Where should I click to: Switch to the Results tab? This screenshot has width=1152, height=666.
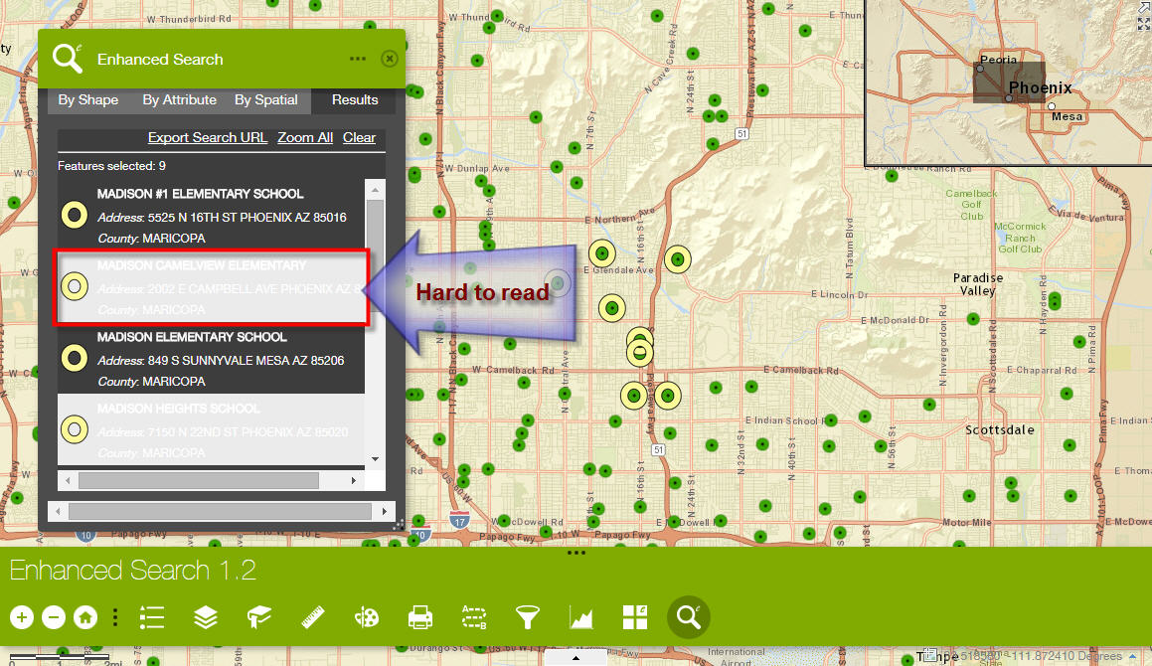tap(355, 100)
